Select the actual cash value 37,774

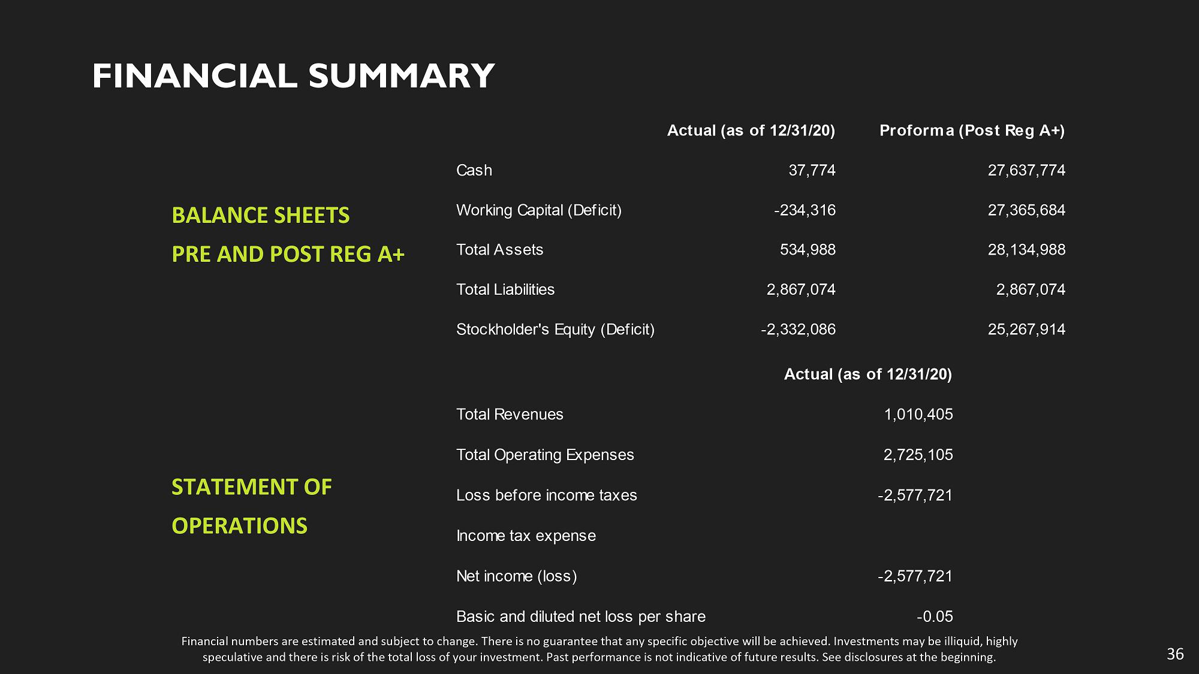point(812,170)
